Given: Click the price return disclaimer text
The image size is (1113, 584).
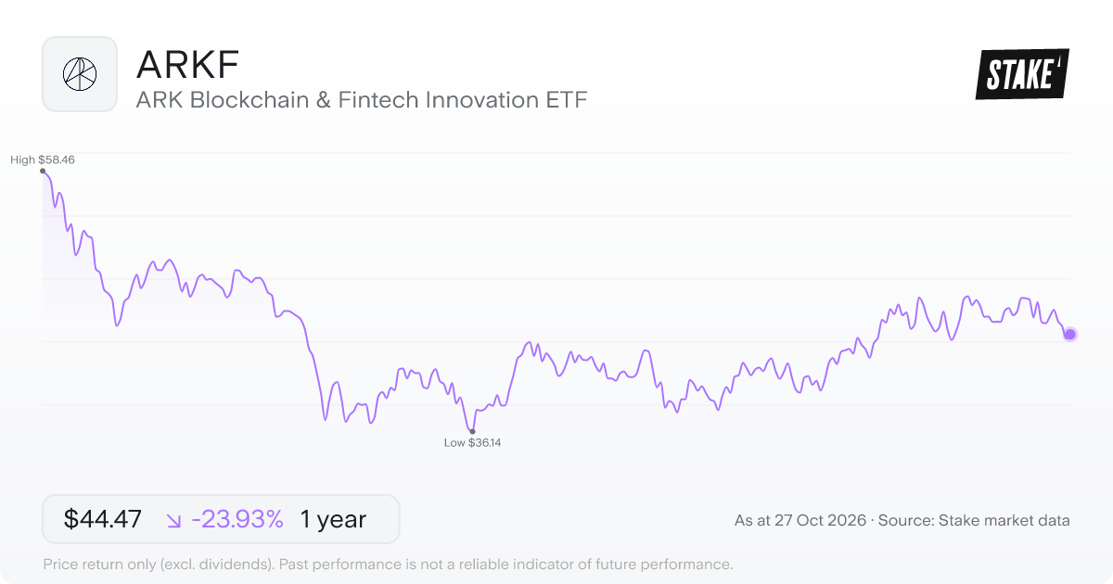Looking at the screenshot, I should point(388,564).
